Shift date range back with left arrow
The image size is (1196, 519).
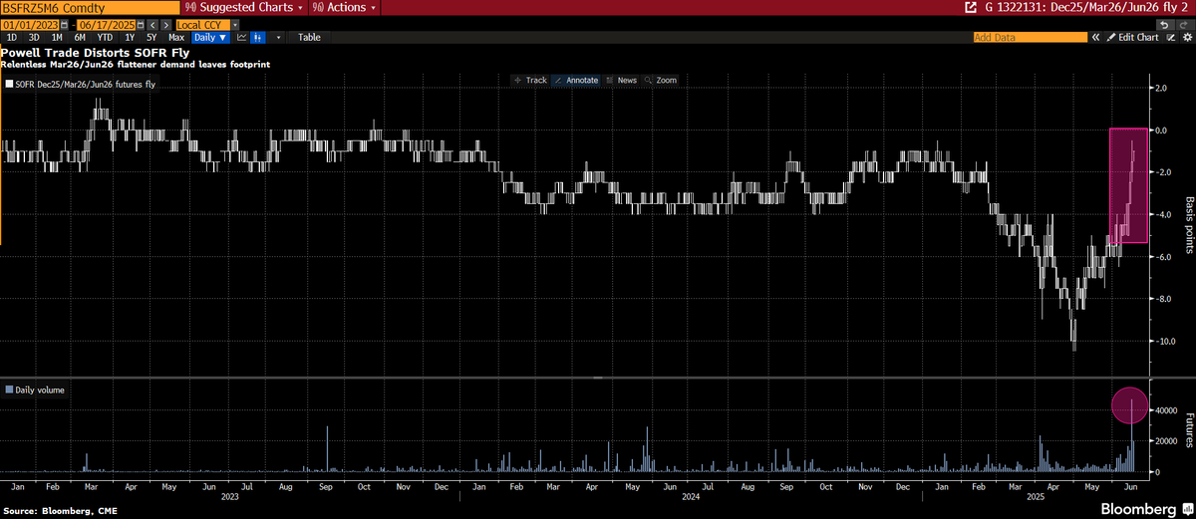152,24
